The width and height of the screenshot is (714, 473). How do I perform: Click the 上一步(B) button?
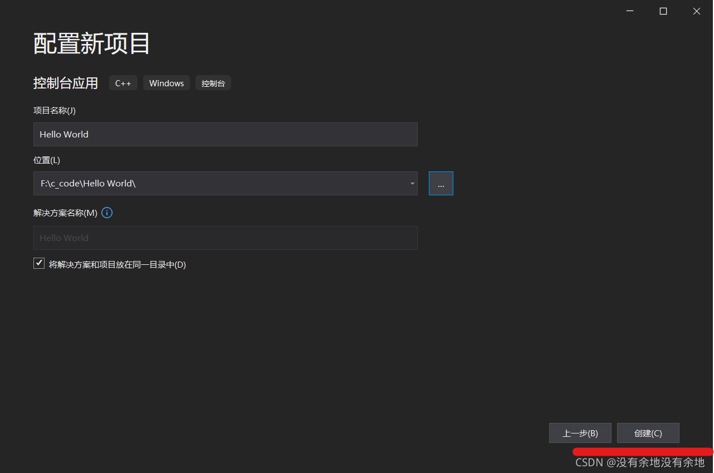(x=580, y=432)
